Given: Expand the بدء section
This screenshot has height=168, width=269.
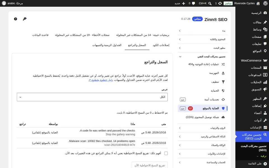Looking at the screenshot, I should click(203, 31).
